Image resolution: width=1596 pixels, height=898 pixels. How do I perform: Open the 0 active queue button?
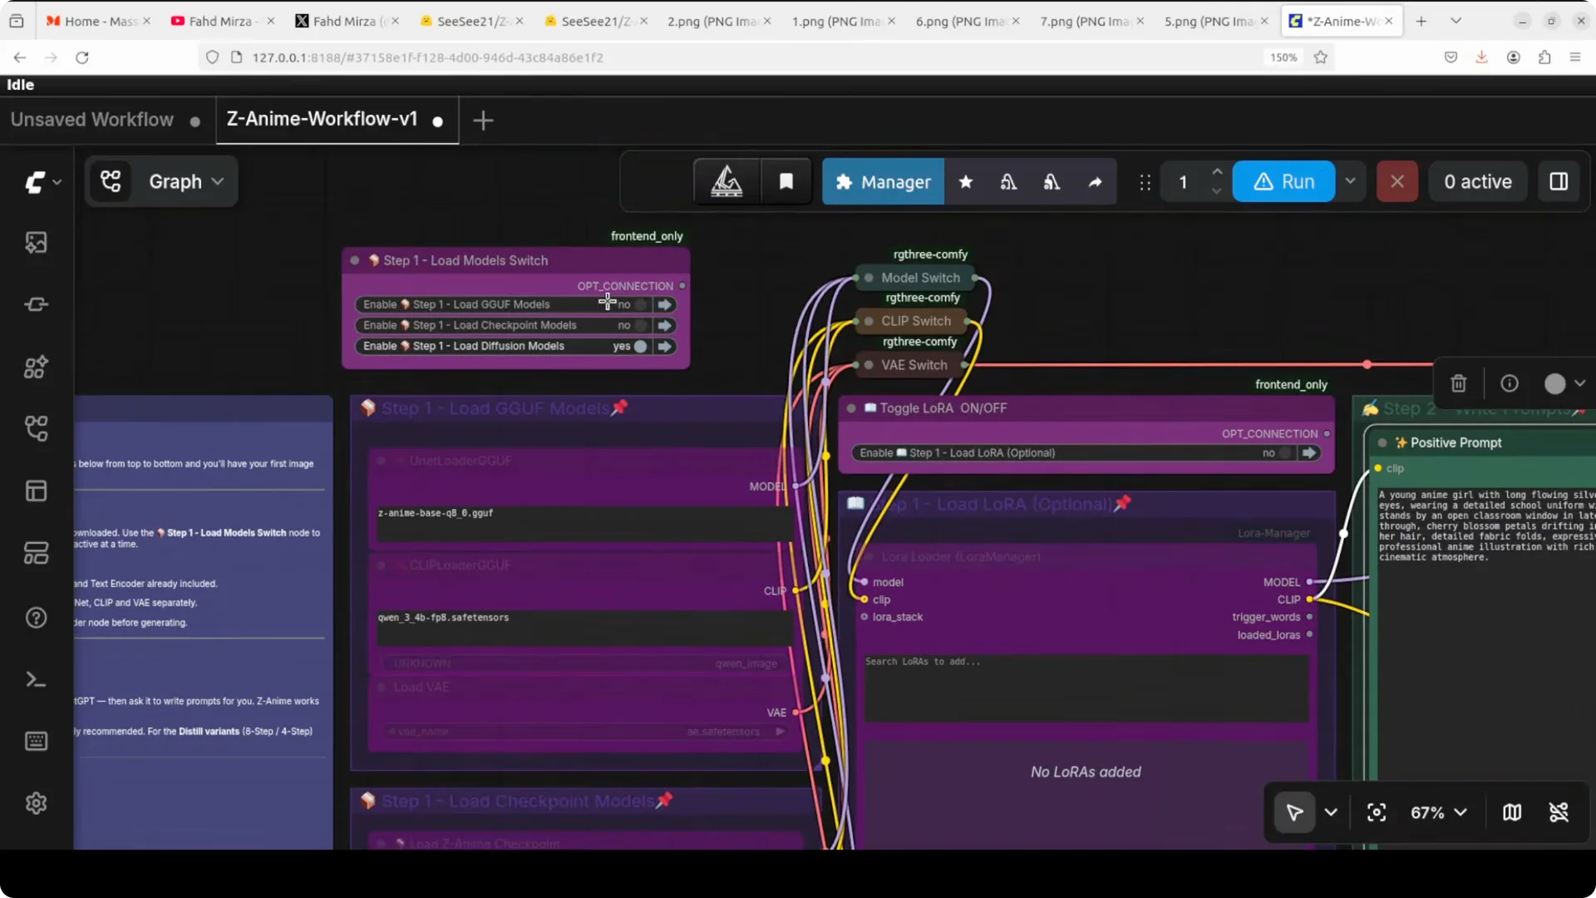tap(1478, 182)
